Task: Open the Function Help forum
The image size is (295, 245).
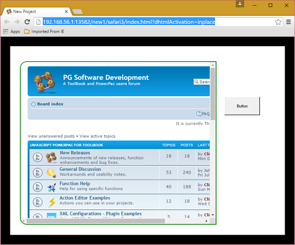Action: pyautogui.click(x=75, y=183)
